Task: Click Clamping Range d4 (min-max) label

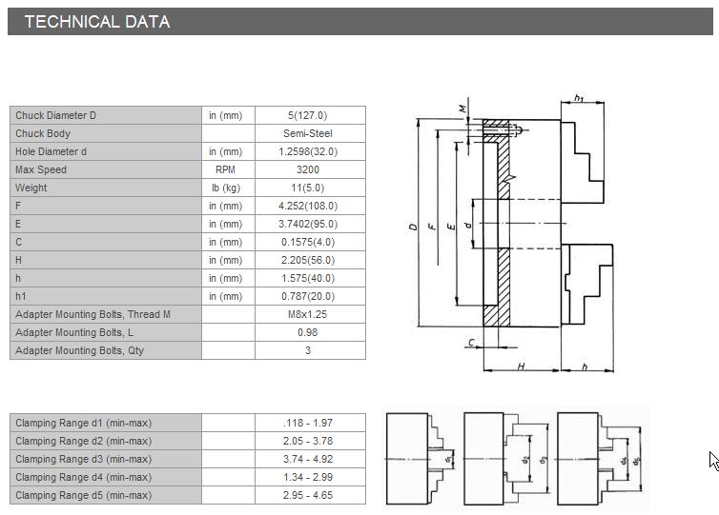Action: pos(84,477)
